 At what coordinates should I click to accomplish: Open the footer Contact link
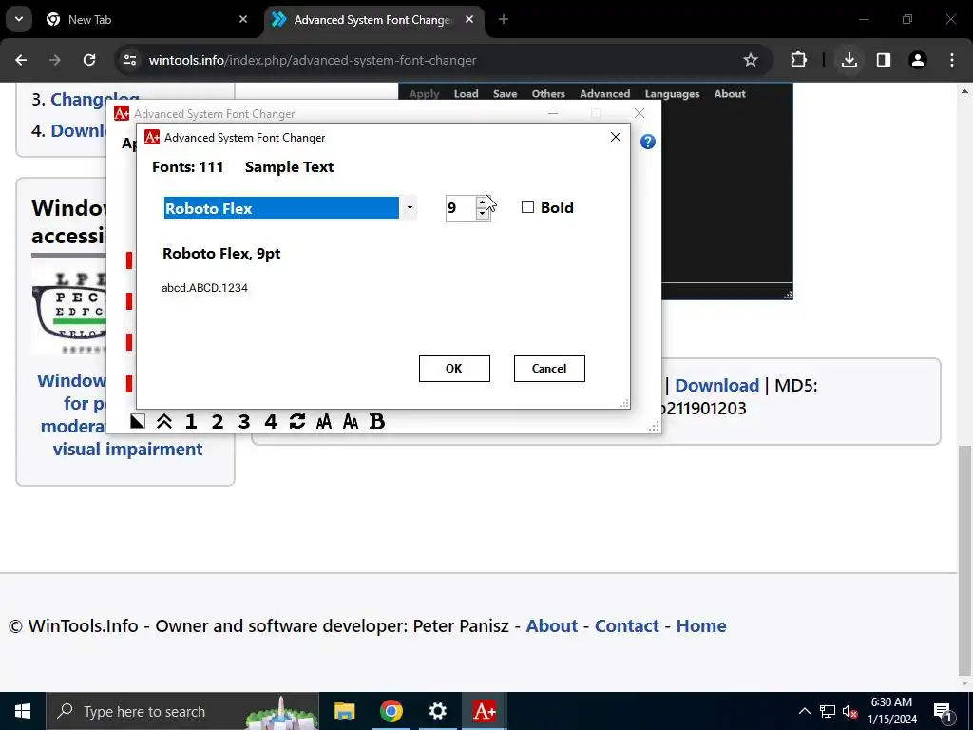(627, 625)
